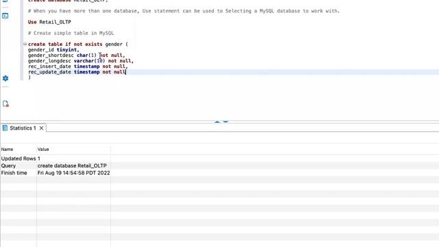Click the closing parenthesis line in editor
439x247 pixels.
(29, 78)
